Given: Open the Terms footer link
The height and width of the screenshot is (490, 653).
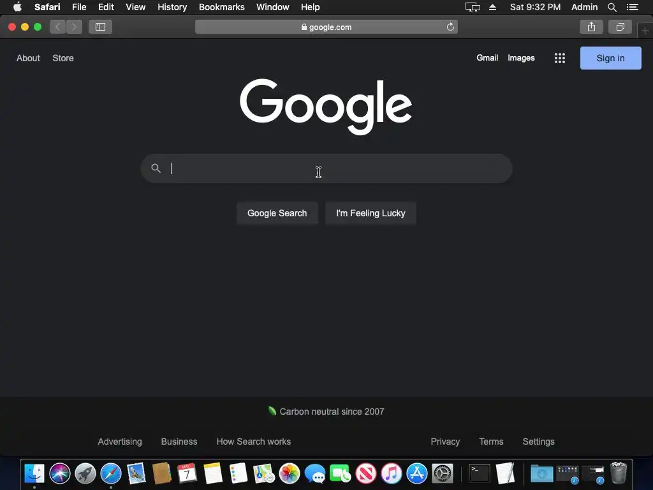Looking at the screenshot, I should pos(491,442).
